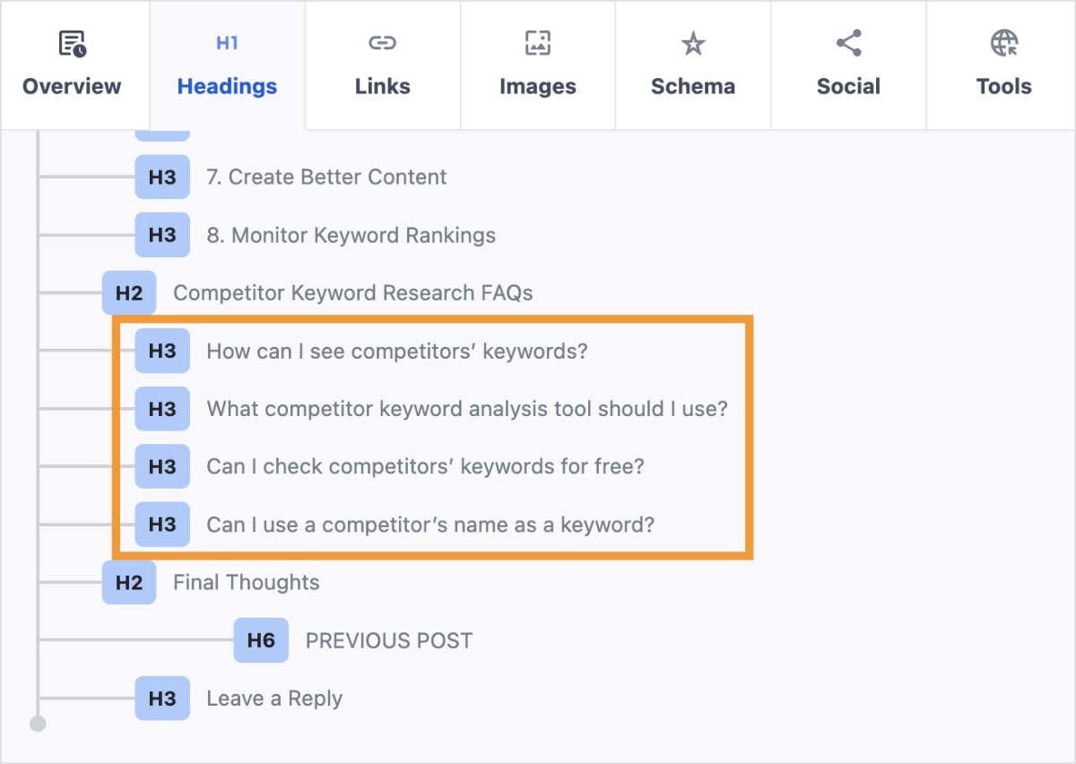Click the H1 icon above Headings

226,42
